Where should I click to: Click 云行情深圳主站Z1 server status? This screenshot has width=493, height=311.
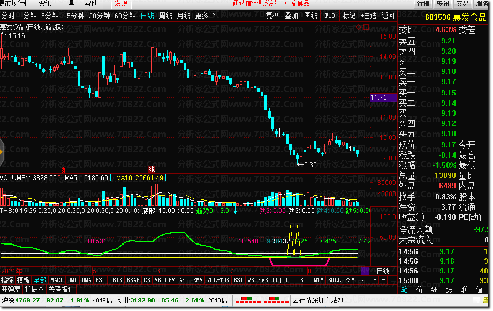pyautogui.click(x=318, y=300)
